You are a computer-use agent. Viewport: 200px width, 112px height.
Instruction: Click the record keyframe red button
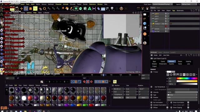pyautogui.click(x=84, y=82)
